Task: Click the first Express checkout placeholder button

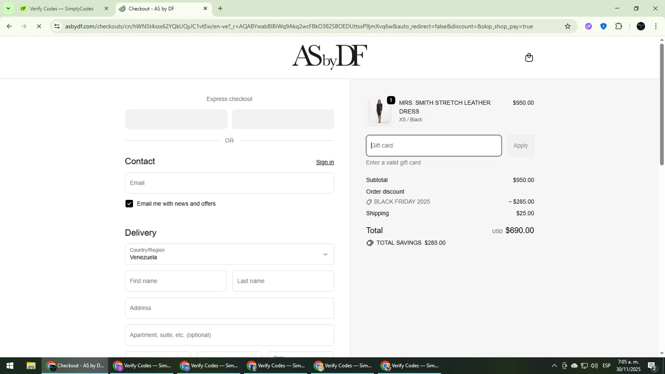Action: tap(176, 119)
